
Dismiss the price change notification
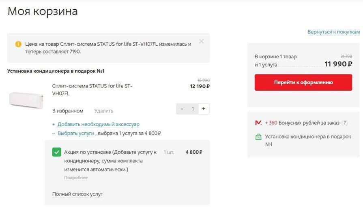point(202,41)
